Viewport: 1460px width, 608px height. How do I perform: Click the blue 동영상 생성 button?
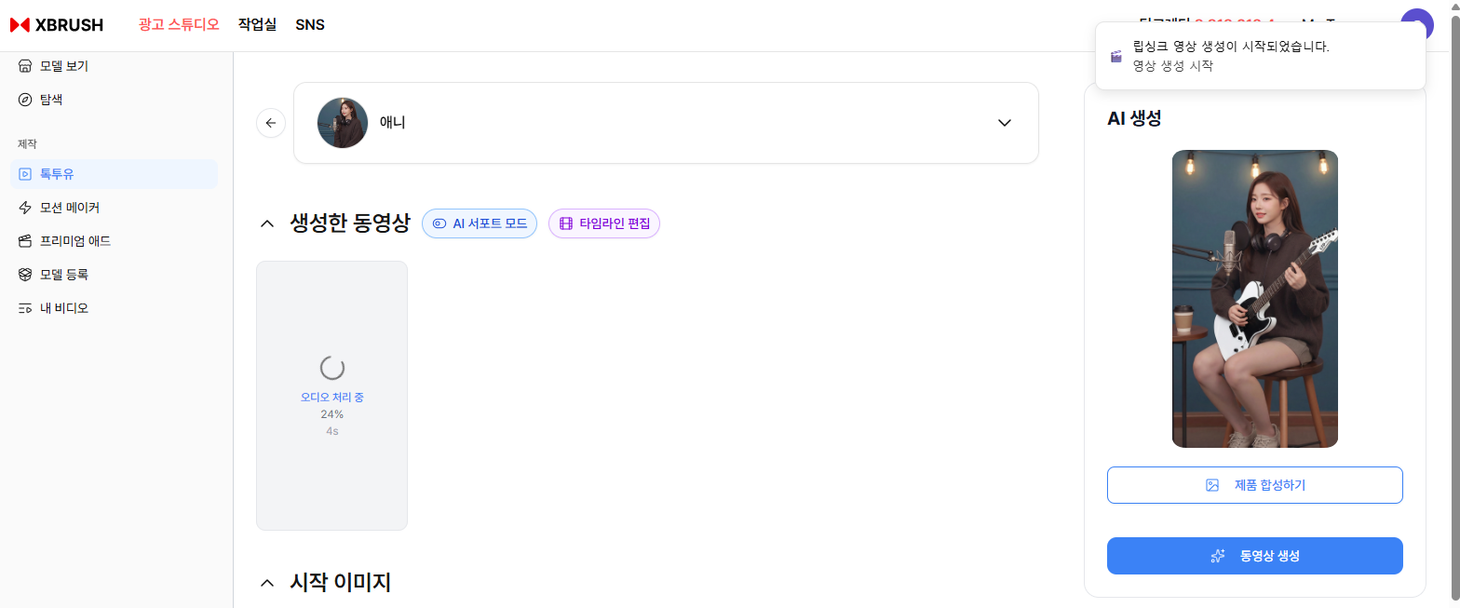(x=1254, y=556)
